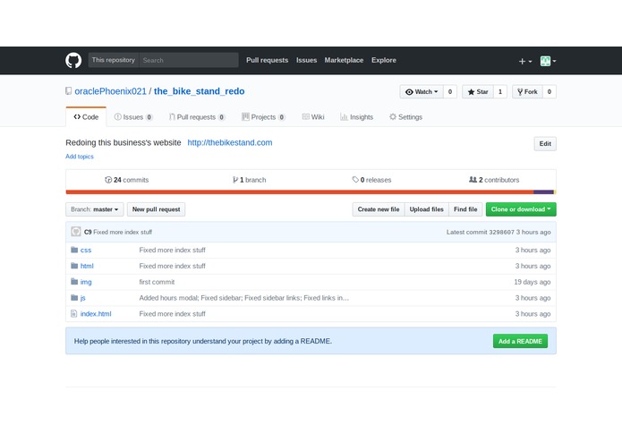Open the 1 branch link
The image size is (622, 442).
pos(249,180)
